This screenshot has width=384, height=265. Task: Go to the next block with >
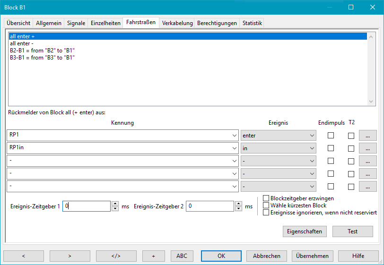(x=70, y=256)
